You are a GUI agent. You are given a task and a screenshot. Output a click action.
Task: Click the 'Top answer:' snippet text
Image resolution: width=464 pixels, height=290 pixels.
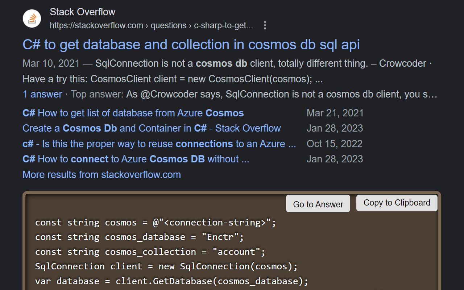(97, 94)
